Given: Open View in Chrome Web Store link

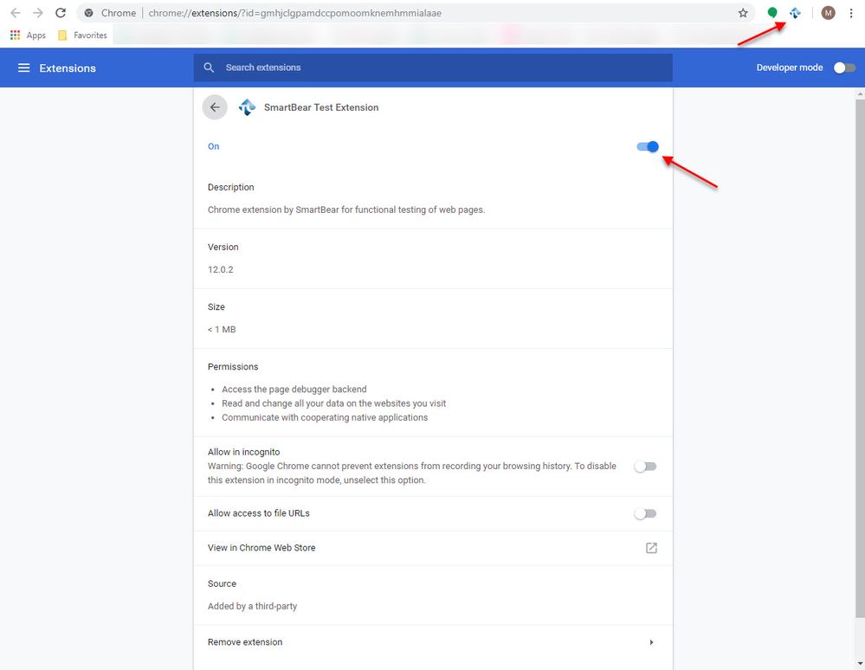Looking at the screenshot, I should (x=651, y=548).
